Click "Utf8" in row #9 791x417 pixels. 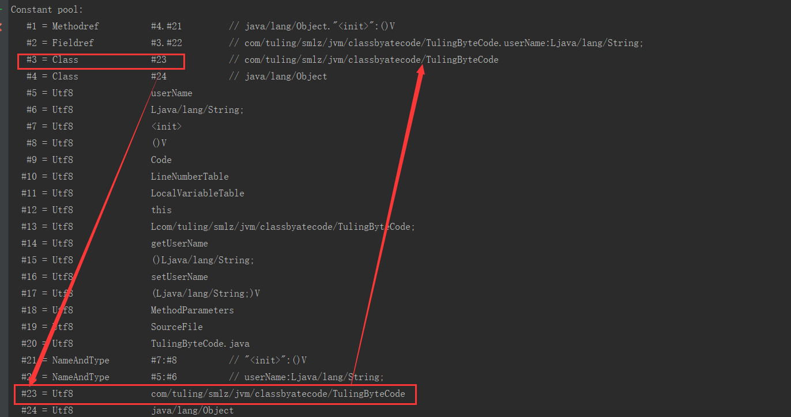click(63, 160)
